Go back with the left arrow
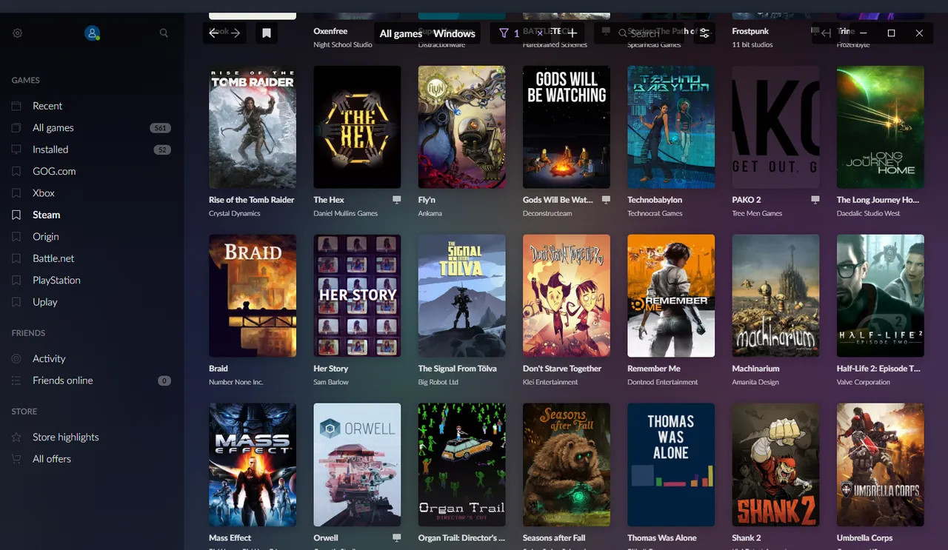This screenshot has height=550, width=948. point(214,33)
